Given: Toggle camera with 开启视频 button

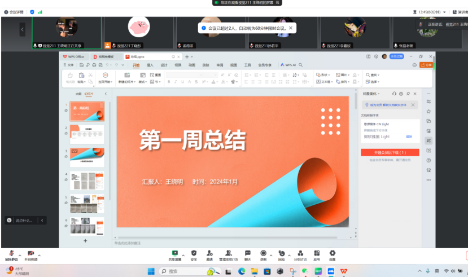Looking at the screenshot, I should [x=31, y=254].
